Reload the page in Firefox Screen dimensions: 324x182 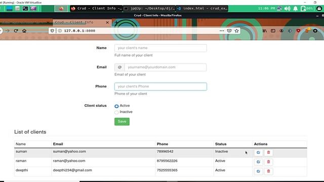(x=16, y=31)
